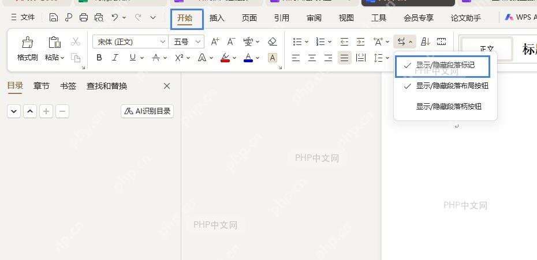Click the Align Right icon
Screen dimensions: 537x260
(x=328, y=58)
